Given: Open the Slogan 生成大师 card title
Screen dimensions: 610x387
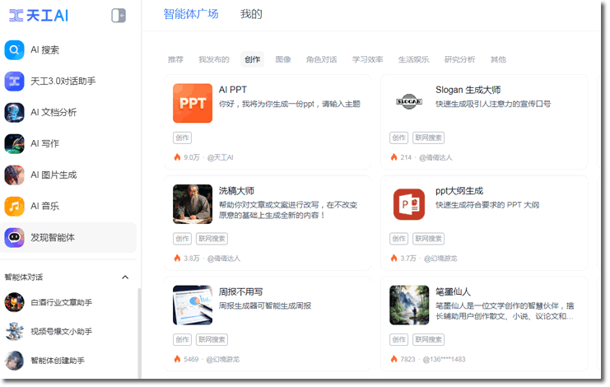Looking at the screenshot, I should (x=468, y=90).
